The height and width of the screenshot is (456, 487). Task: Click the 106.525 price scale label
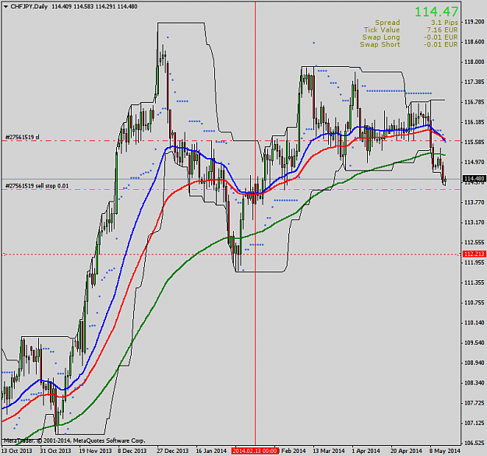(x=475, y=443)
